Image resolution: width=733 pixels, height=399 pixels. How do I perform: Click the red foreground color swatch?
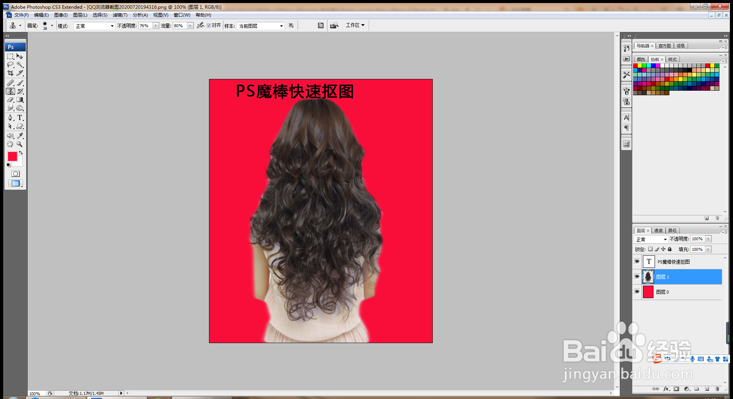coord(12,156)
